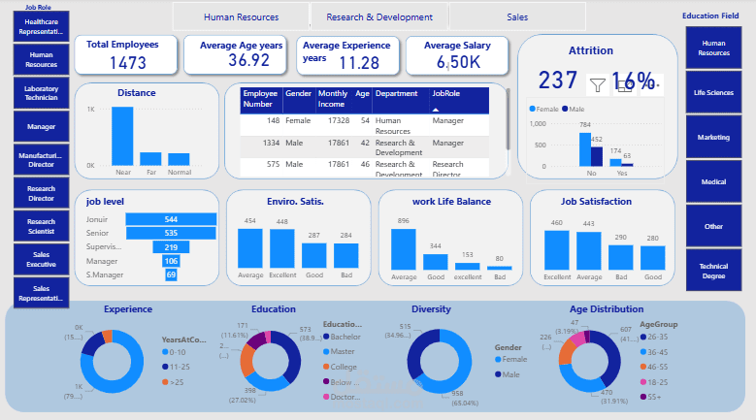756x420 pixels.
Task: Click the 55+ legend swatch in Age Distribution
Action: tap(643, 397)
